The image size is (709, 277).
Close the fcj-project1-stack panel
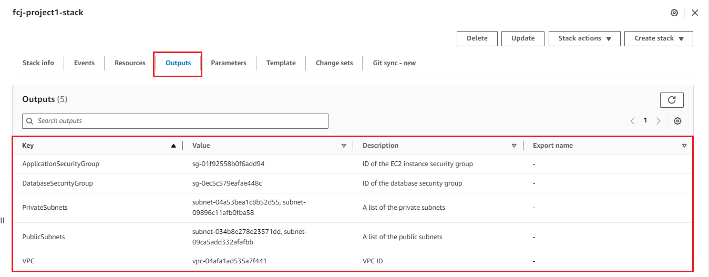695,13
